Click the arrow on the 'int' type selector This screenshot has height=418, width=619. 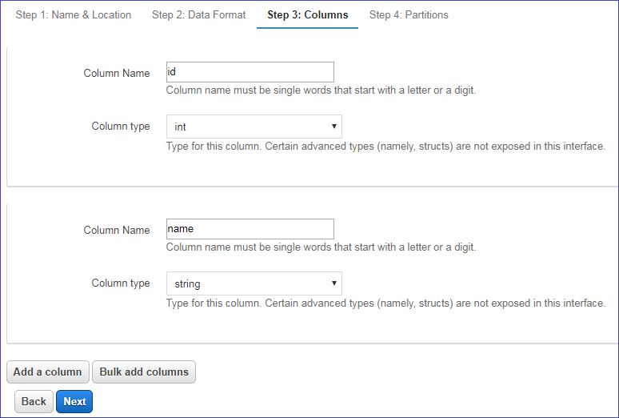[x=333, y=127]
